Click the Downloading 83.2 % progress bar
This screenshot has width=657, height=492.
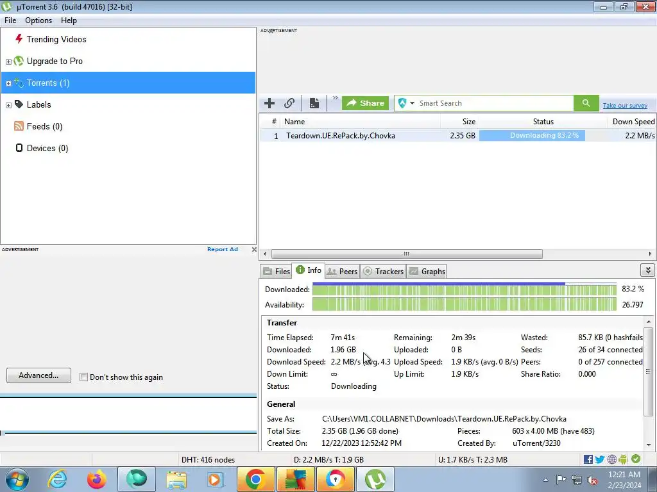click(x=532, y=136)
